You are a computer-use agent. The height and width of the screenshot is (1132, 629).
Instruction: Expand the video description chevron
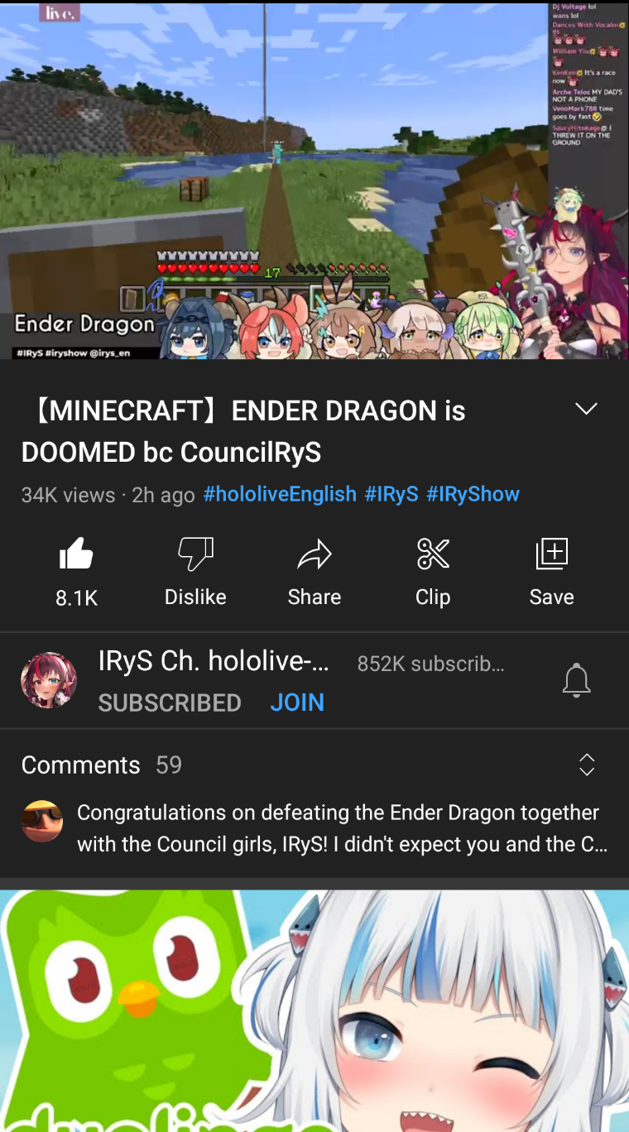tap(586, 410)
